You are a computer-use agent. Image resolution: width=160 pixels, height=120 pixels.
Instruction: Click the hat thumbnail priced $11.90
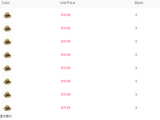point(7,107)
